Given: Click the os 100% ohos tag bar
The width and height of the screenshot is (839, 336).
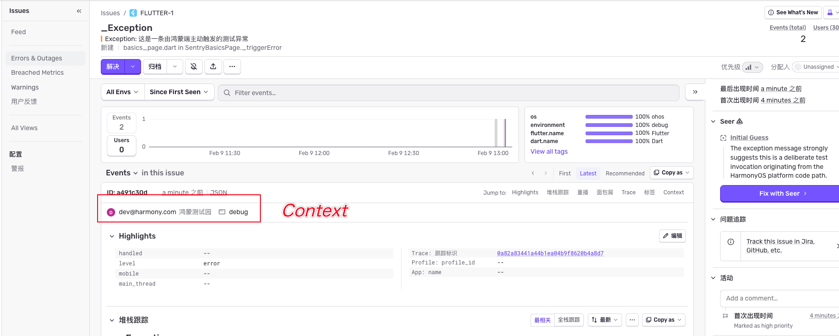Looking at the screenshot, I should [x=609, y=117].
